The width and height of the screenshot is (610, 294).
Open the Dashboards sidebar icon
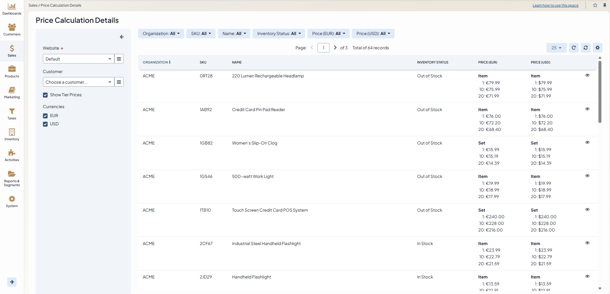click(x=12, y=9)
